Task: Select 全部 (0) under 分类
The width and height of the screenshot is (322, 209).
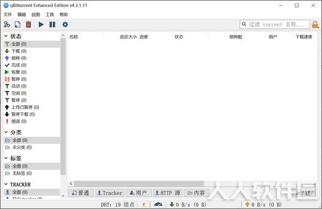Action: coord(32,140)
